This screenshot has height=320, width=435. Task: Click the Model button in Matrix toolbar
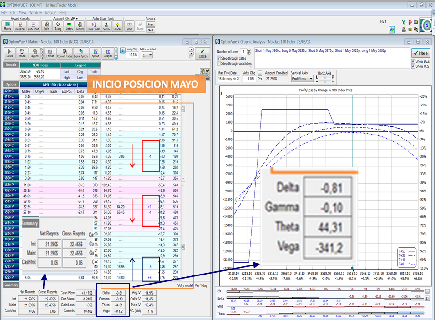pos(22,53)
